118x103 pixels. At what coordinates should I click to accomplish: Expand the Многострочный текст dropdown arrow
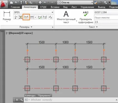(77, 21)
